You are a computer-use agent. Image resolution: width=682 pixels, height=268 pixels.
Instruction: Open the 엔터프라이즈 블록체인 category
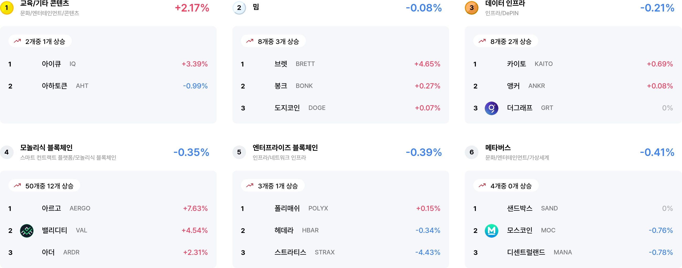(285, 148)
